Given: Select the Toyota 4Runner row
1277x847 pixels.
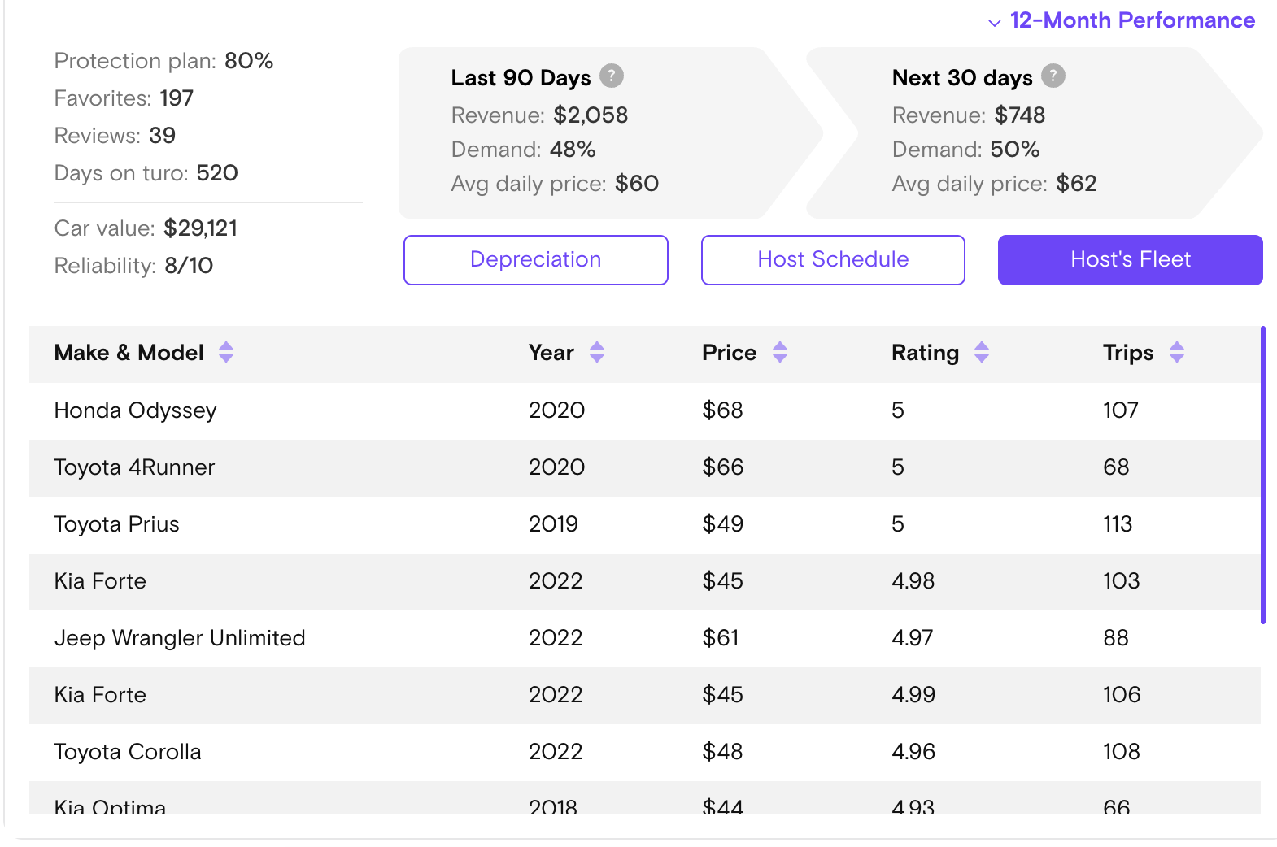Looking at the screenshot, I should click(x=645, y=468).
